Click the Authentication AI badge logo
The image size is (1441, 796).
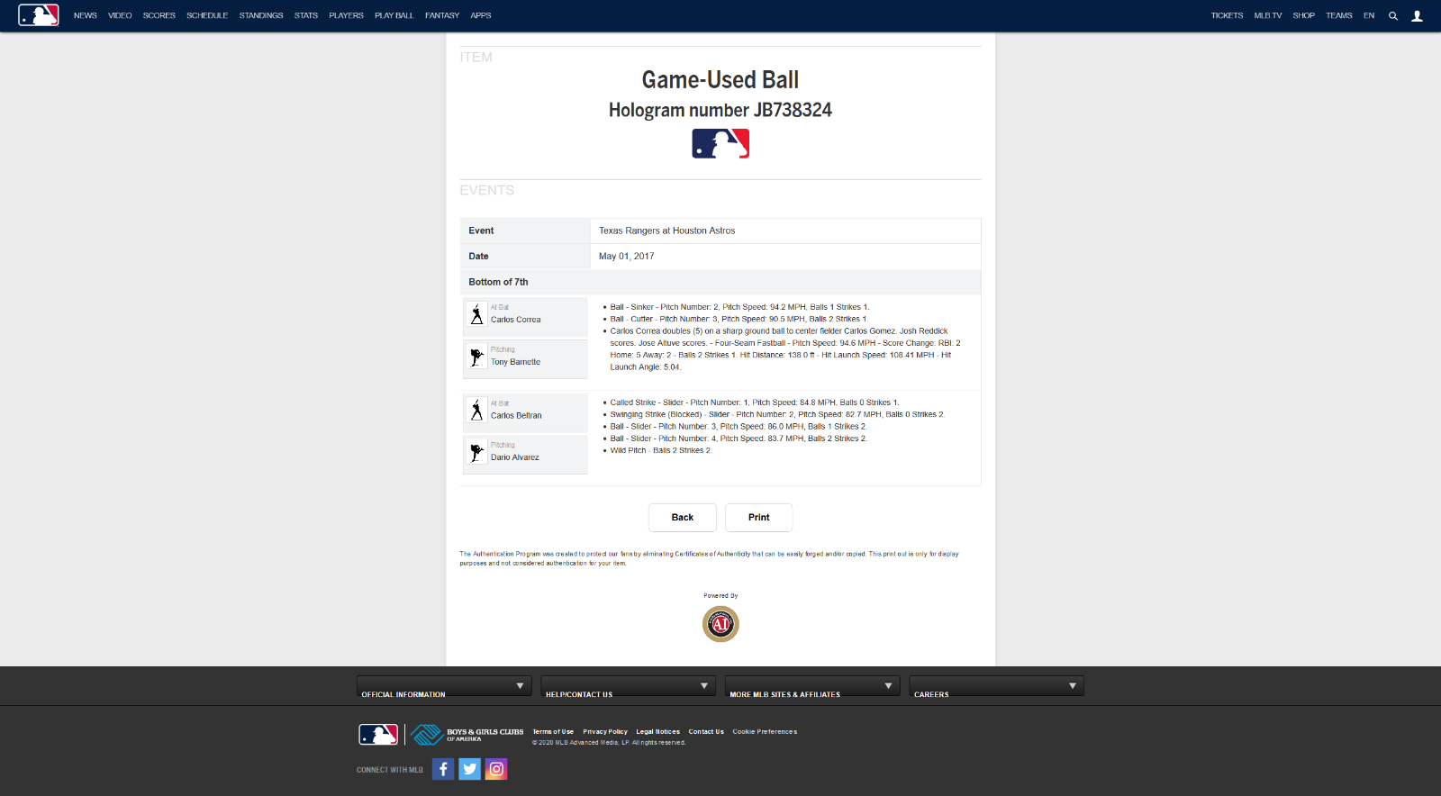[720, 624]
